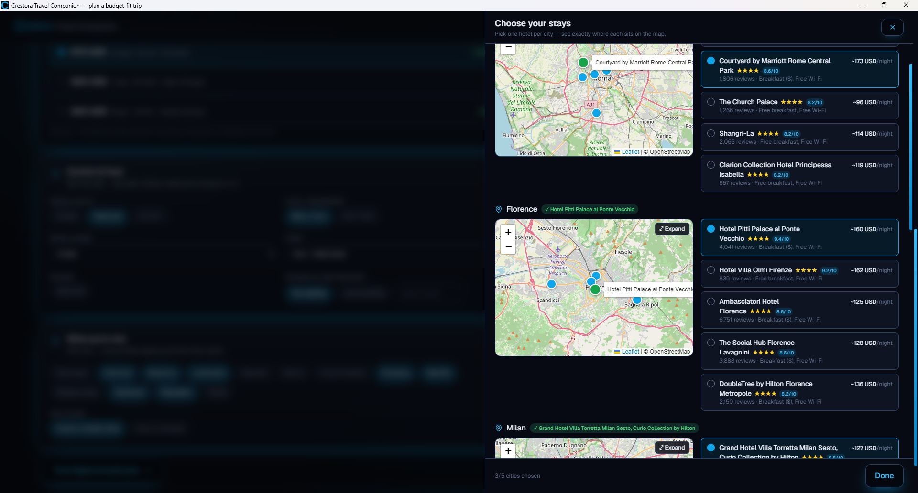The width and height of the screenshot is (918, 493).
Task: Click the Florence location pin icon
Action: 499,209
